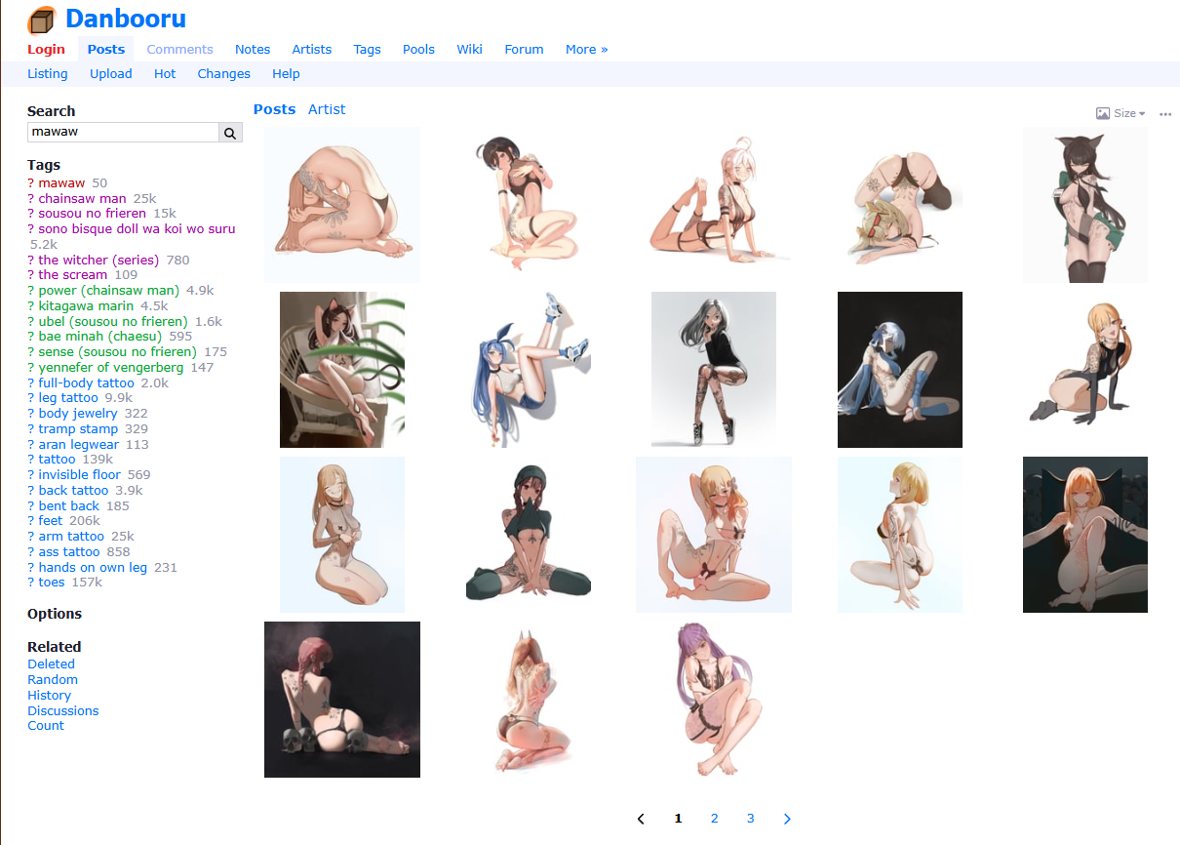Open the wiki question mark beside invisible floor
This screenshot has height=845, width=1180.
click(x=30, y=475)
